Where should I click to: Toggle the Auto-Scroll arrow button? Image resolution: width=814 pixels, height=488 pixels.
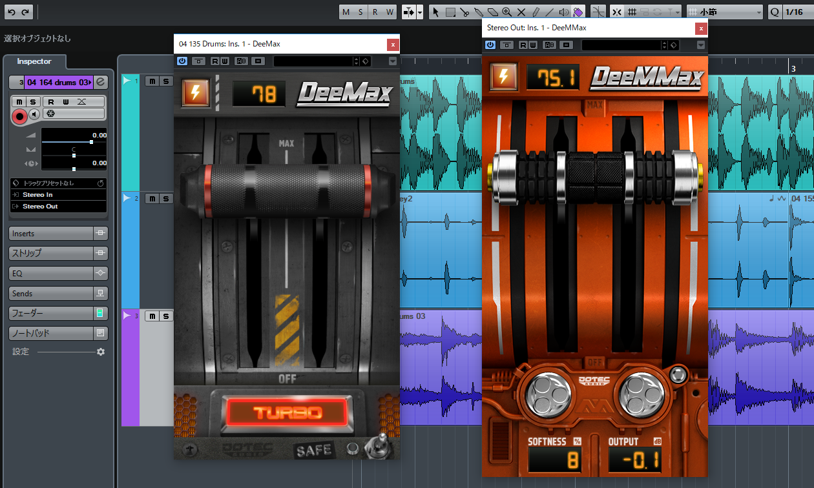pyautogui.click(x=408, y=12)
